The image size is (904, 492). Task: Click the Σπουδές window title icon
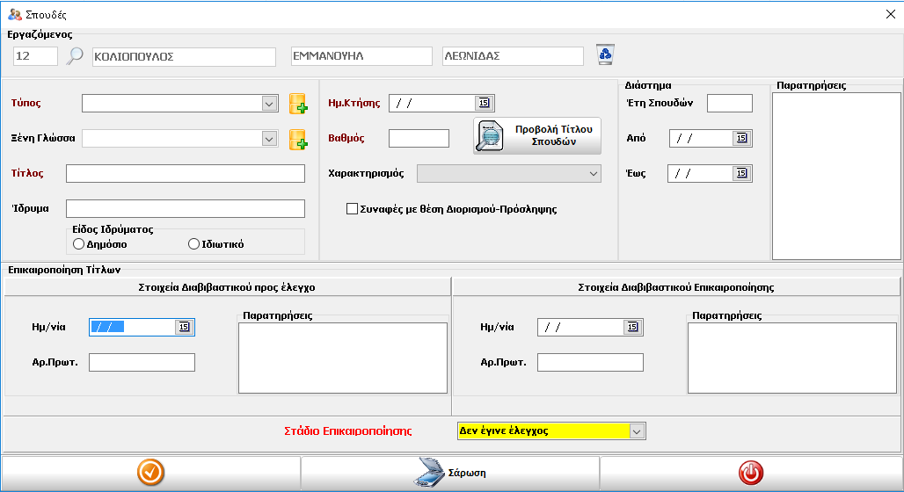tap(14, 14)
